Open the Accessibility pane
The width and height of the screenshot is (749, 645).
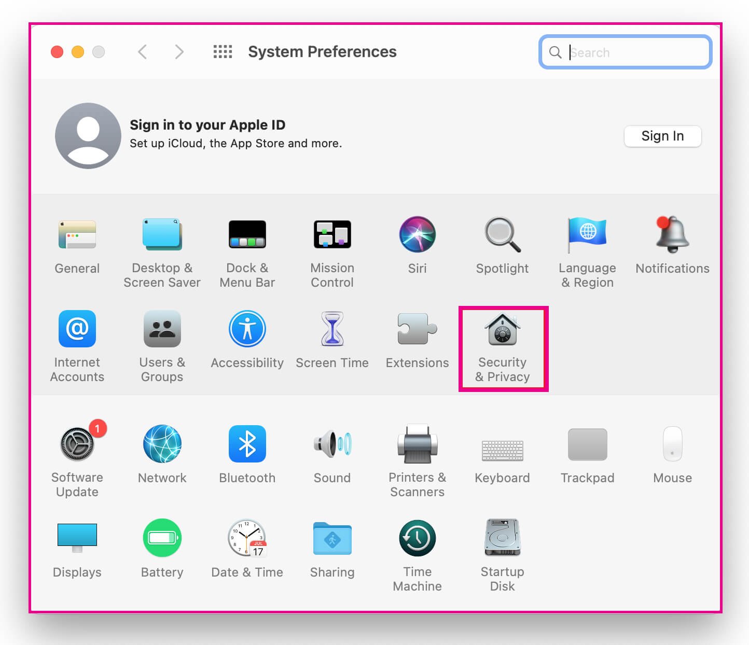[x=247, y=337]
